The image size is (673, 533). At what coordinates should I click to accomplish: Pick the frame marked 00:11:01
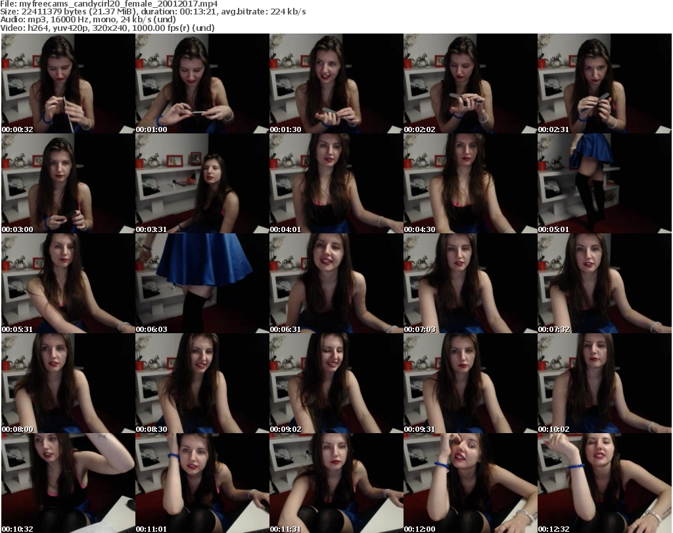pyautogui.click(x=202, y=483)
